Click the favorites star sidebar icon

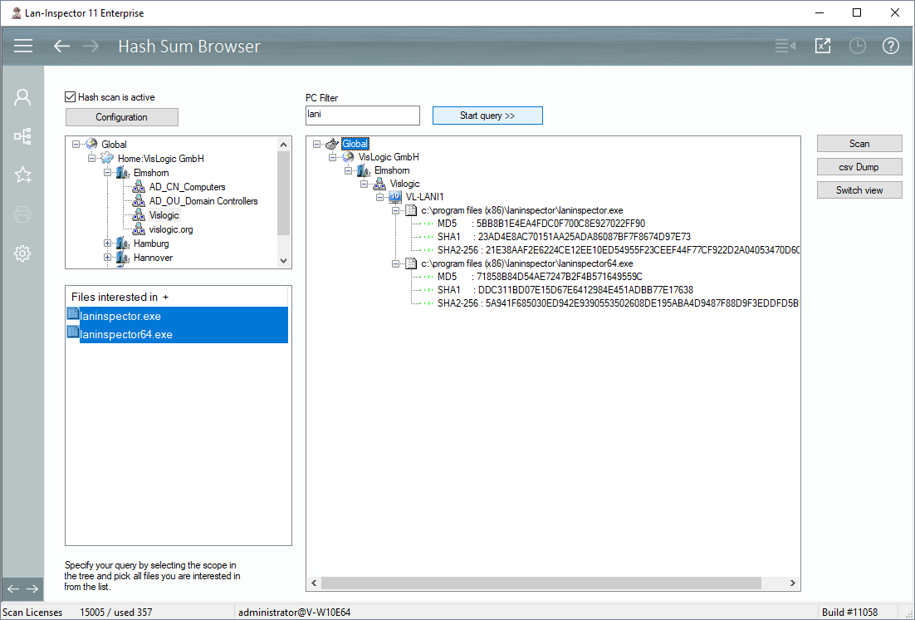22,175
